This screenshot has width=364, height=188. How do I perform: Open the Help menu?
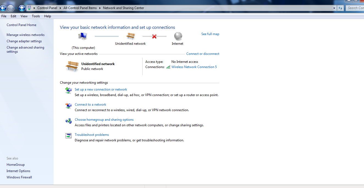48,16
